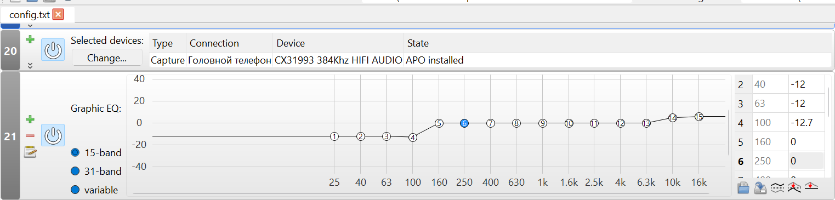Select EQ point 12 at 4k
The width and height of the screenshot is (835, 200).
621,123
